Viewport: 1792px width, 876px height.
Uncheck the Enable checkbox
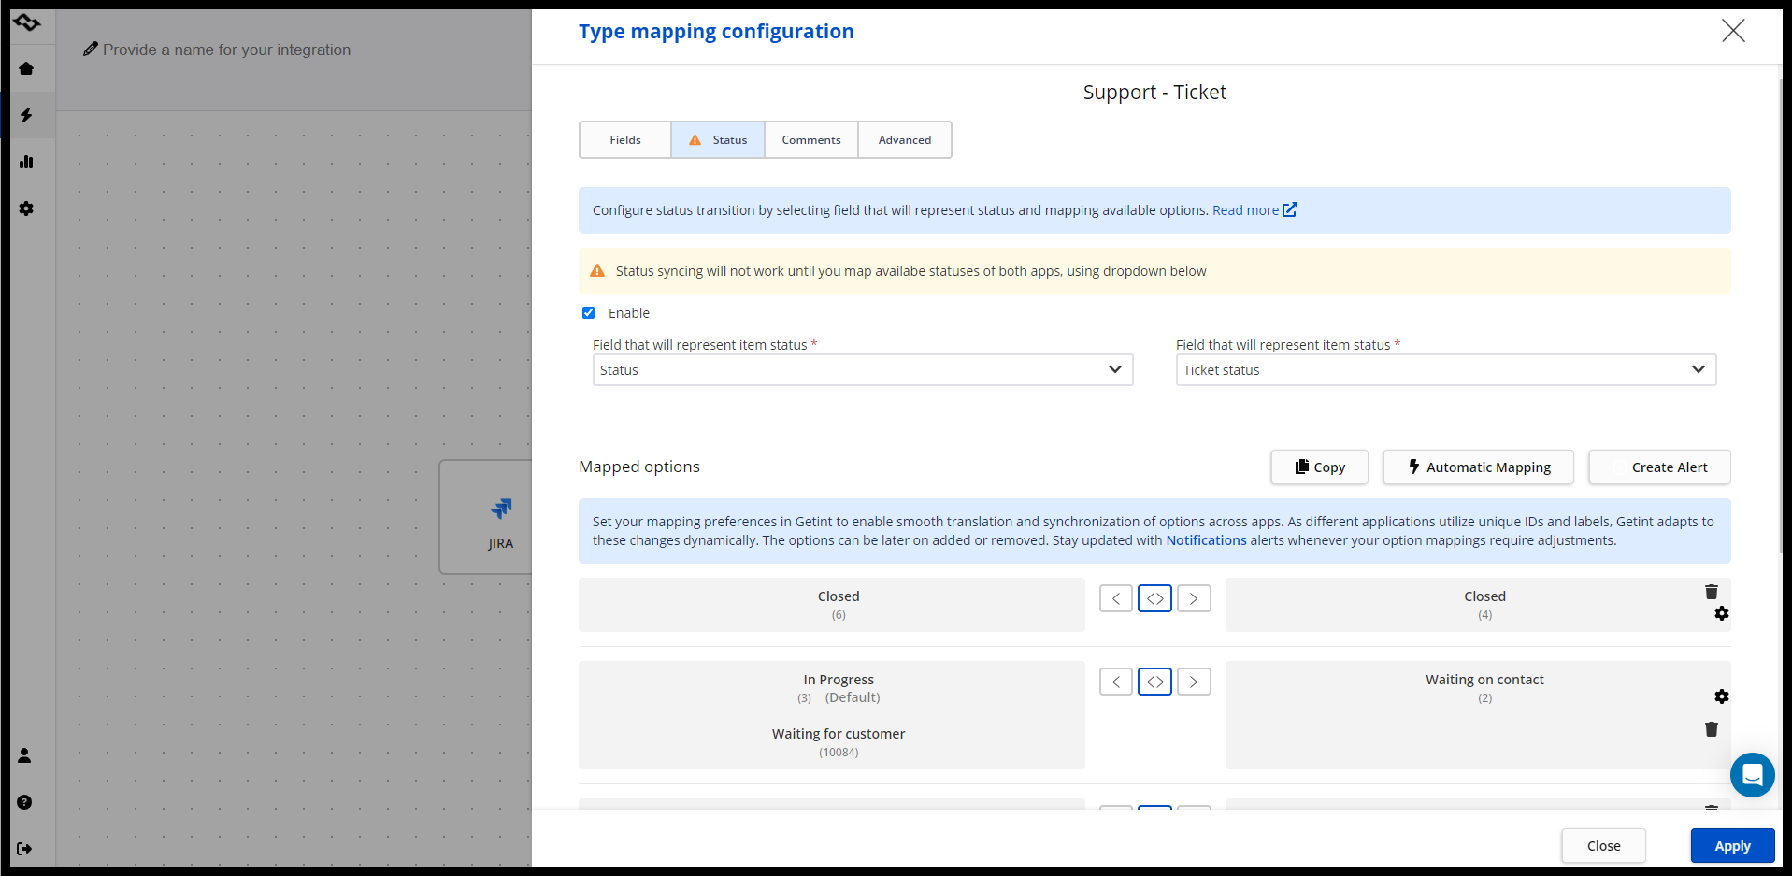(x=589, y=313)
